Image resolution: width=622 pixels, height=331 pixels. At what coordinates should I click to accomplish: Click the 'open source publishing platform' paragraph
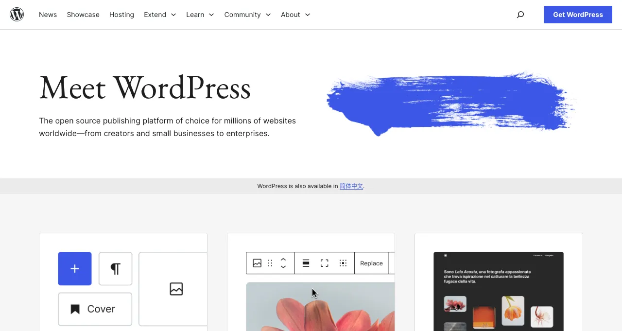(x=168, y=127)
